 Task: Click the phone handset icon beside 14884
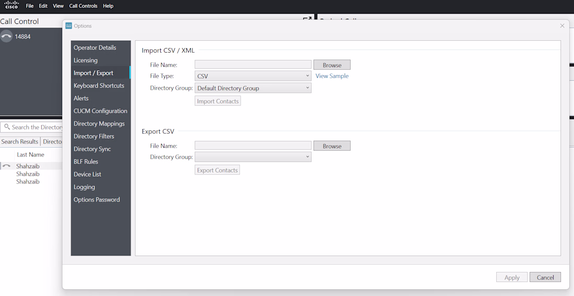tap(6, 36)
